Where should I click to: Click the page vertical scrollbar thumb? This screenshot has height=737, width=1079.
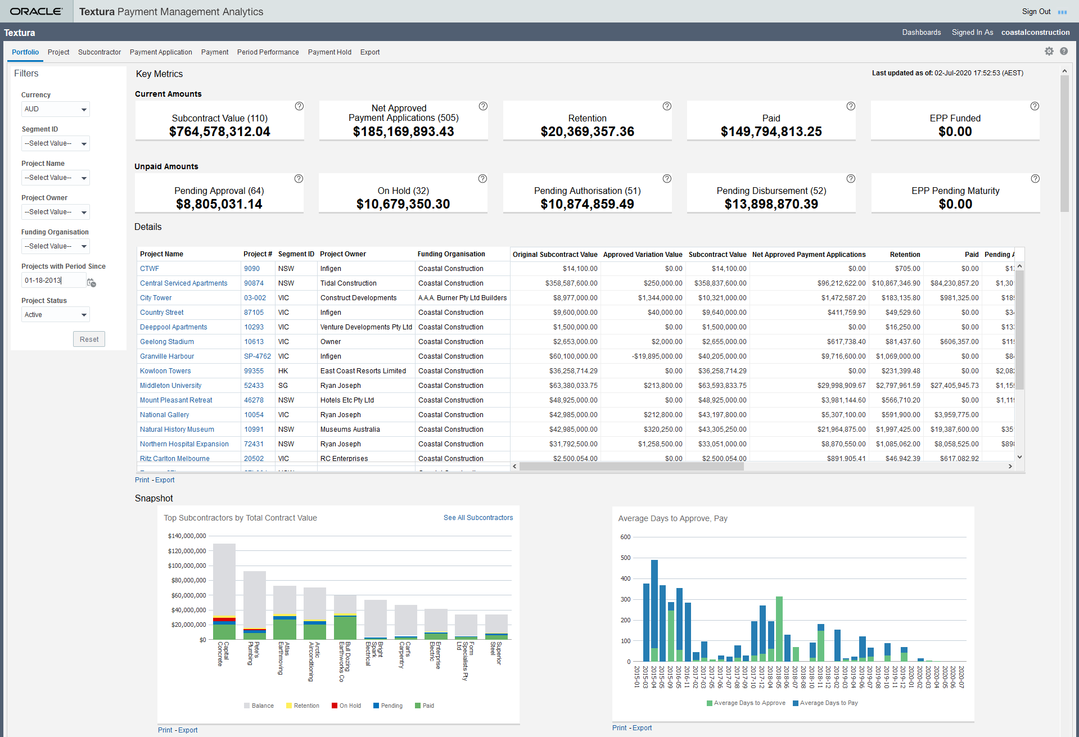point(1064,143)
